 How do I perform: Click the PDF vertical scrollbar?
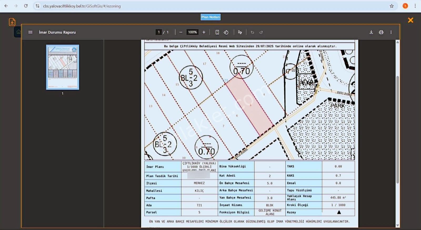click(x=398, y=129)
